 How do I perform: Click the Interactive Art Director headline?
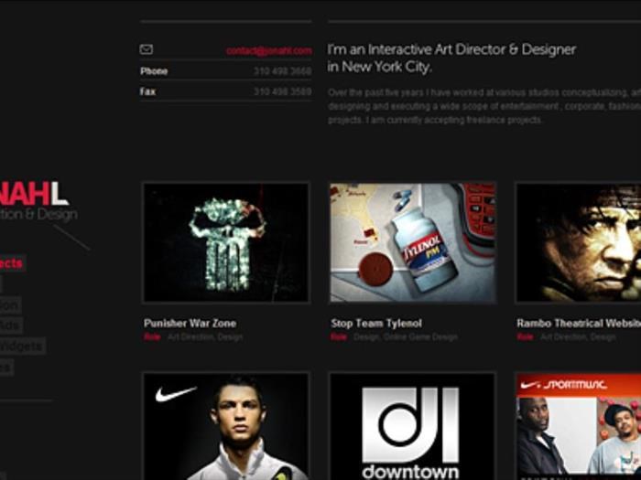point(451,58)
